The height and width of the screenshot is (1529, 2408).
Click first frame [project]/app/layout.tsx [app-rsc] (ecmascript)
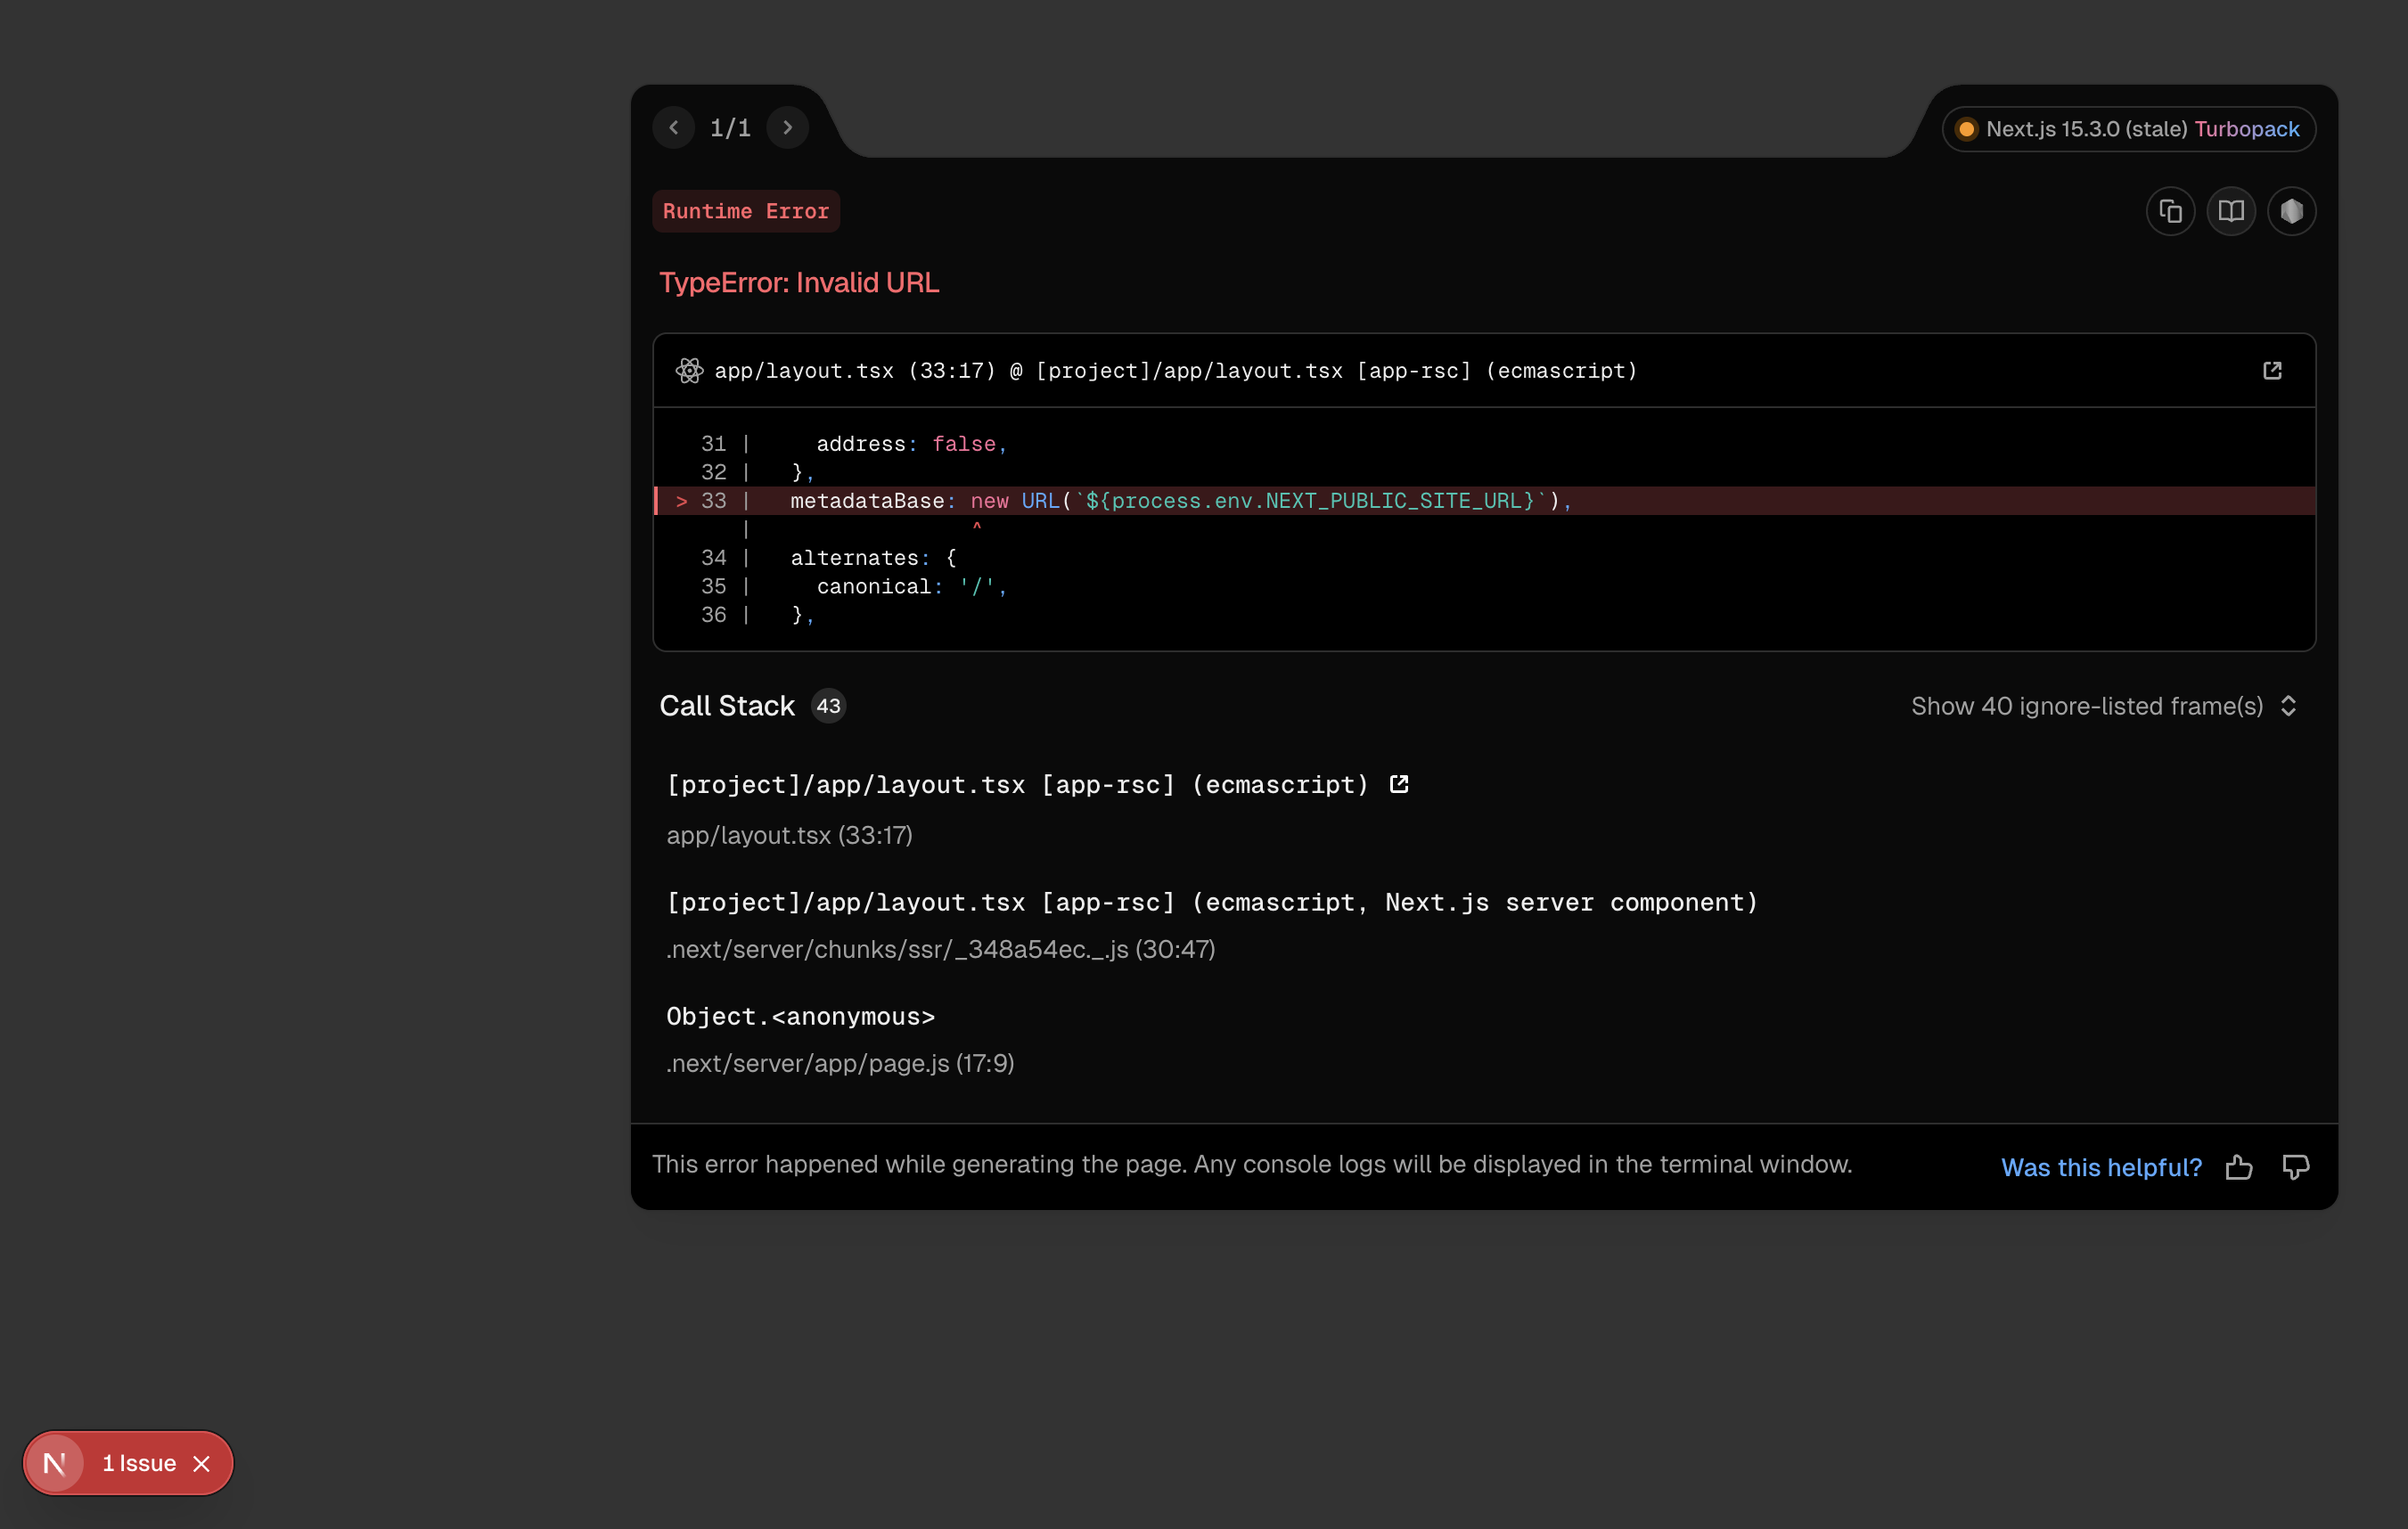tap(1017, 785)
